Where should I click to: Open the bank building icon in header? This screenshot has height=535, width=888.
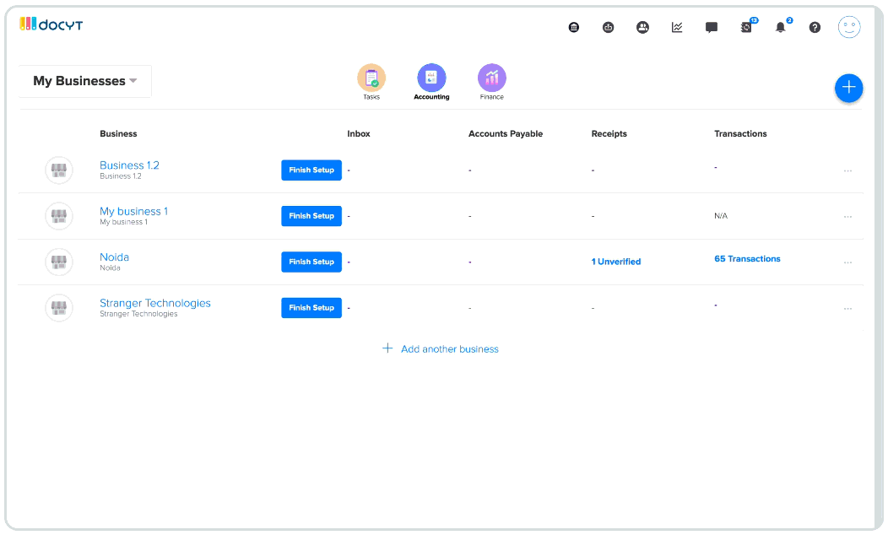coord(574,27)
